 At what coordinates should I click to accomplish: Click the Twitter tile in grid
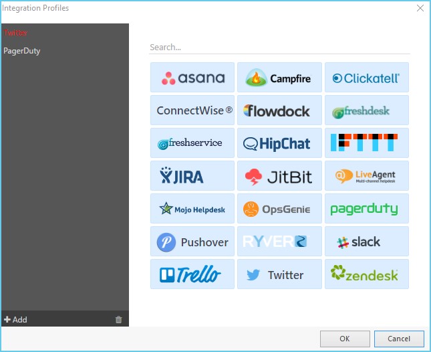click(279, 274)
